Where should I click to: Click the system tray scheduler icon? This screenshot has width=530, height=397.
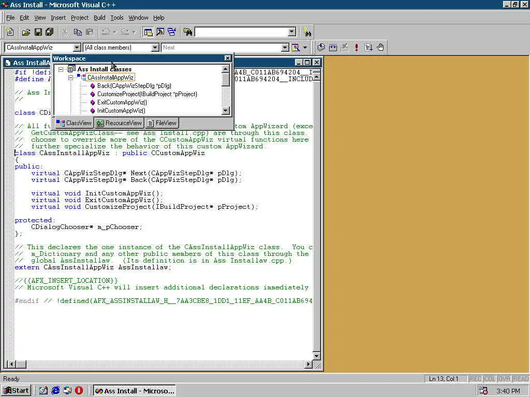click(x=483, y=391)
